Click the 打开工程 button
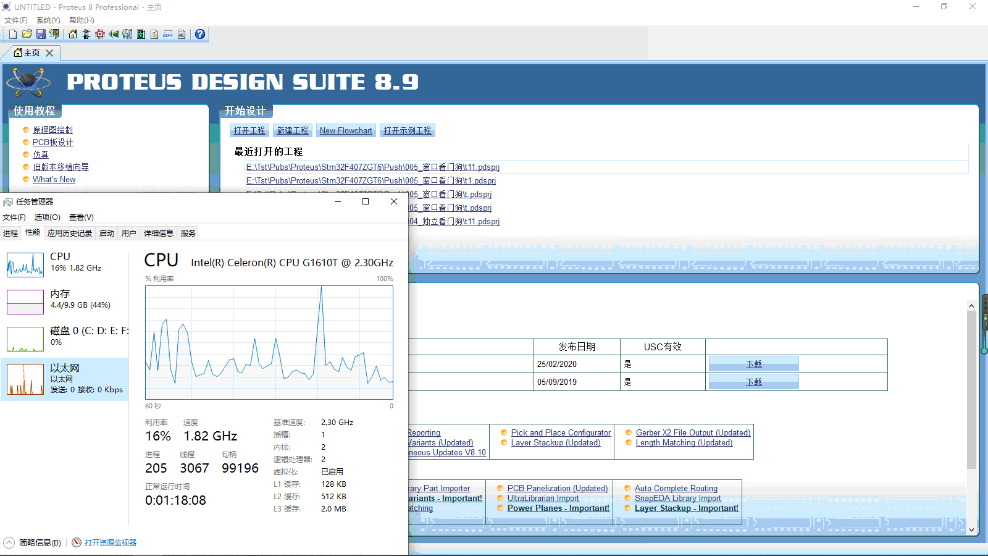The width and height of the screenshot is (988, 556). point(249,131)
